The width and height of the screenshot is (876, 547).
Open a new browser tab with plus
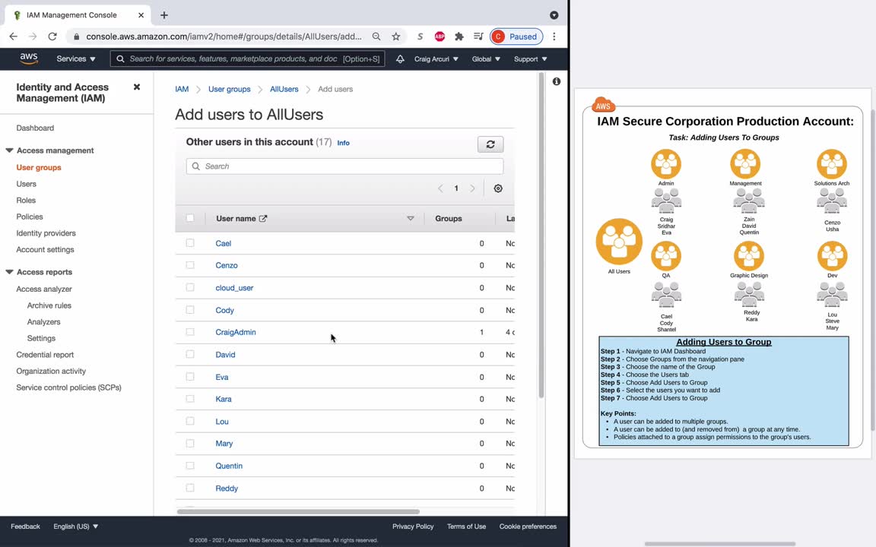pyautogui.click(x=164, y=15)
